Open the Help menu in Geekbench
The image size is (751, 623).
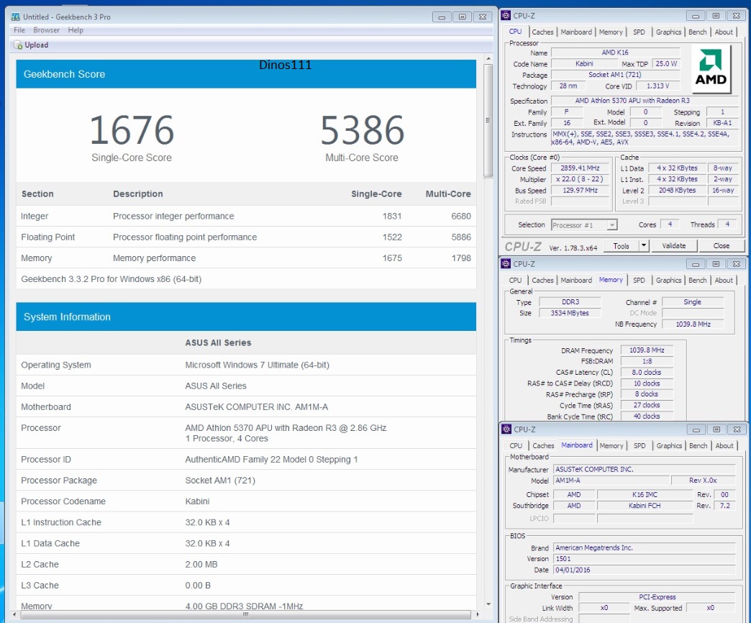(x=76, y=30)
